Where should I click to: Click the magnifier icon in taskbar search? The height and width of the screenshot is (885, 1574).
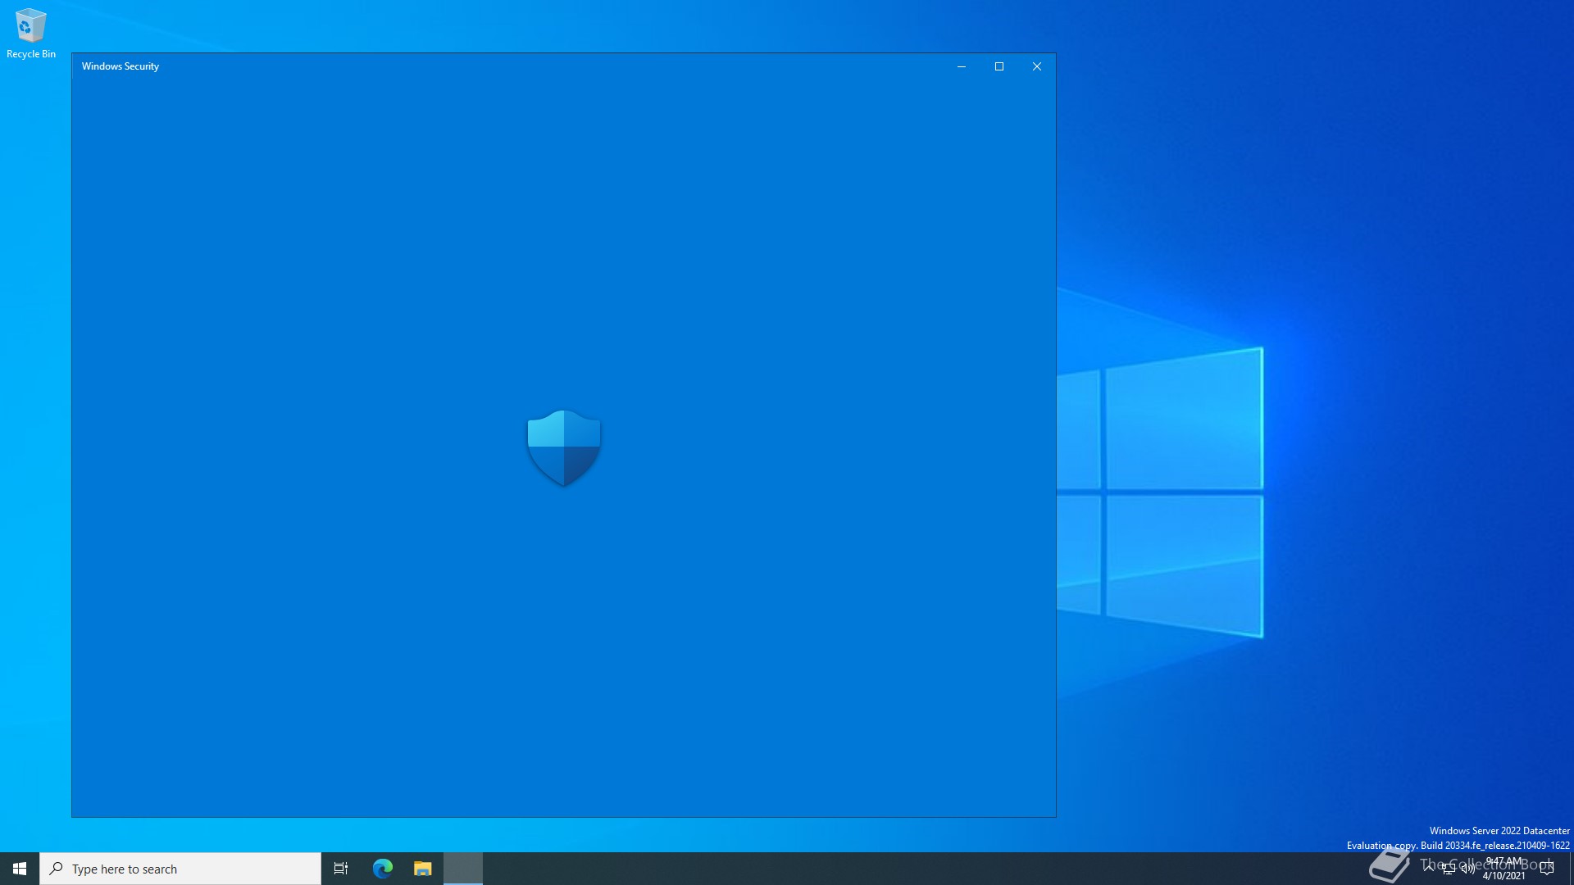tap(57, 869)
